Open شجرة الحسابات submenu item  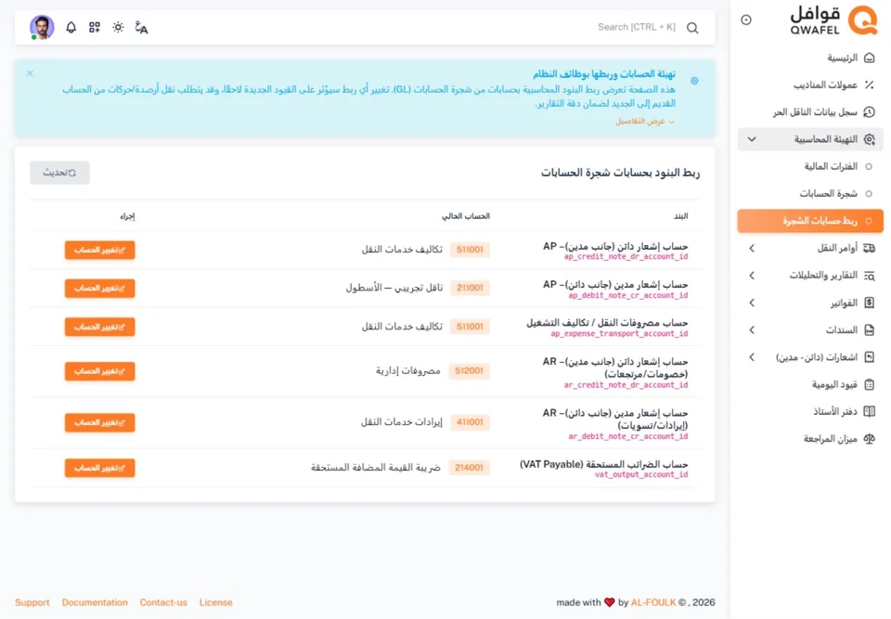pyautogui.click(x=810, y=193)
